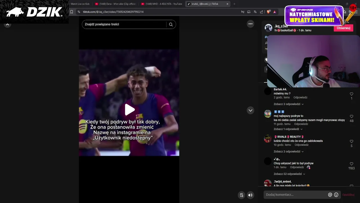Close the krutkii_ TikTok browser tab

(227, 4)
